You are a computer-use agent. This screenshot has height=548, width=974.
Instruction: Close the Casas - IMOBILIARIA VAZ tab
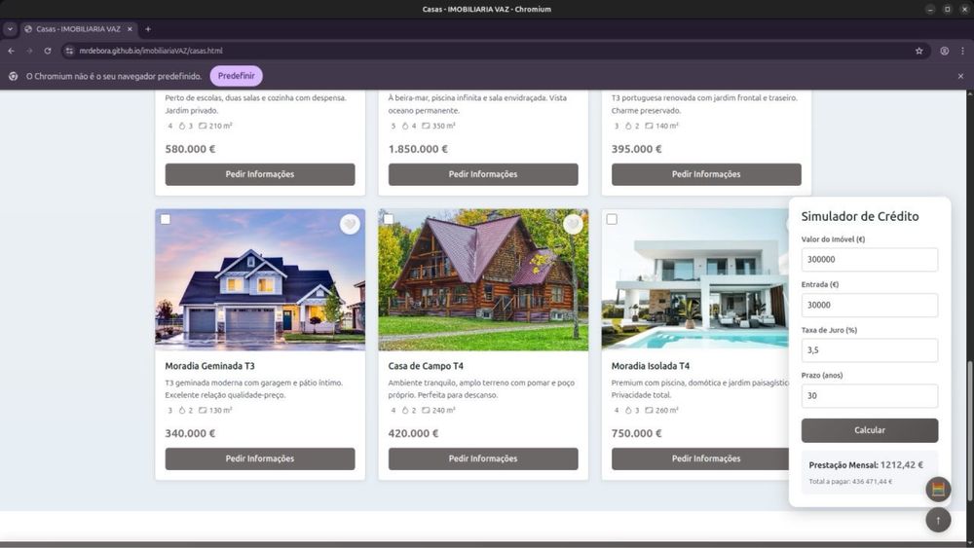tap(130, 29)
